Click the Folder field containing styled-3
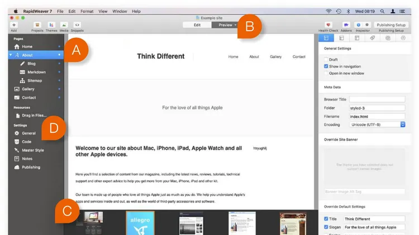This screenshot has width=419, height=235. tap(377, 108)
